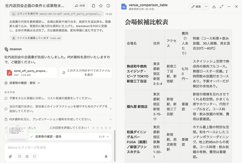
Task: Star this task as favorite
Action: tap(101, 6)
